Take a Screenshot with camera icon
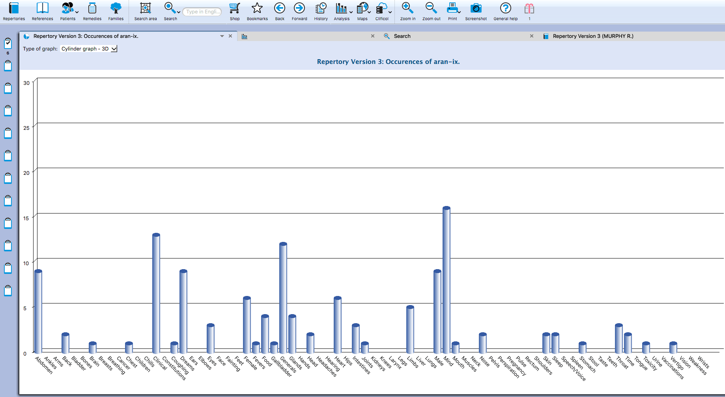The width and height of the screenshot is (725, 397). 476,11
